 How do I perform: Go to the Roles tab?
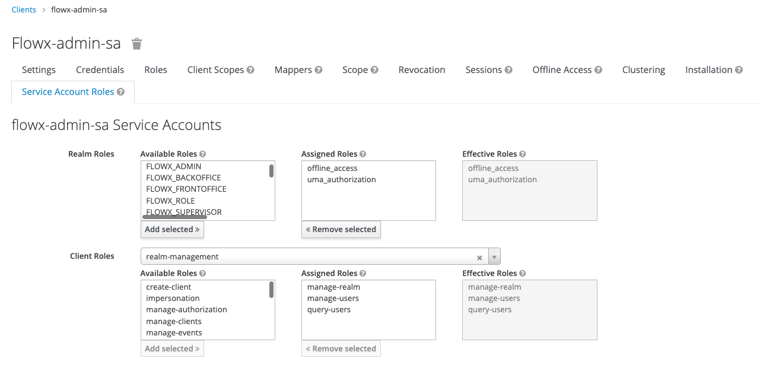(x=155, y=69)
